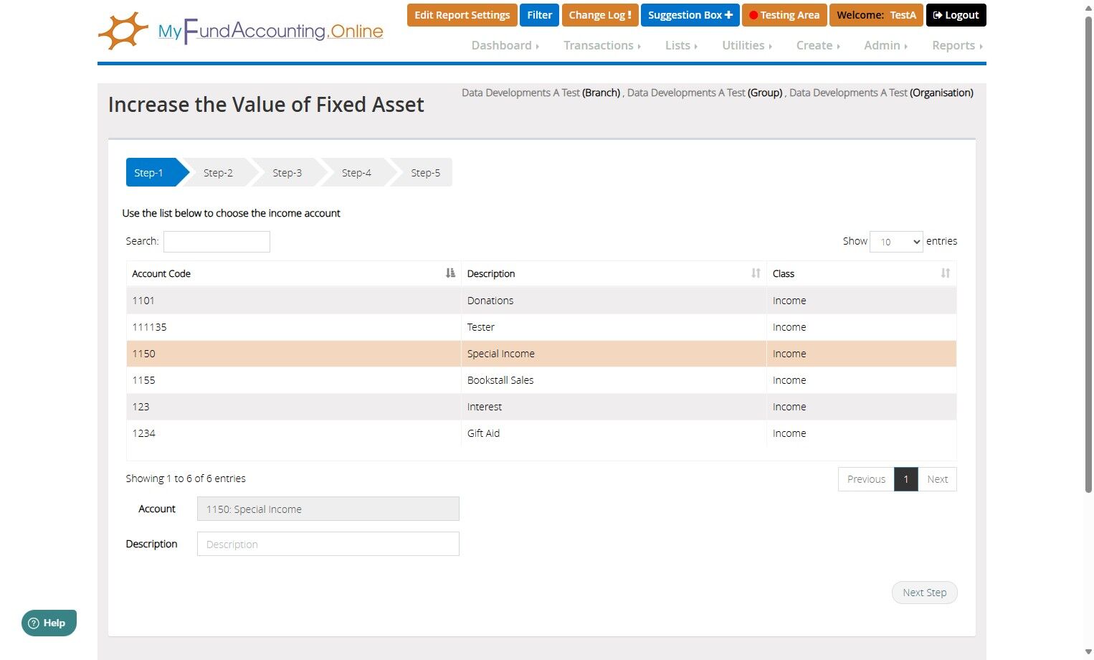The image size is (1094, 660).
Task: Click the Logout button
Action: pos(956,15)
